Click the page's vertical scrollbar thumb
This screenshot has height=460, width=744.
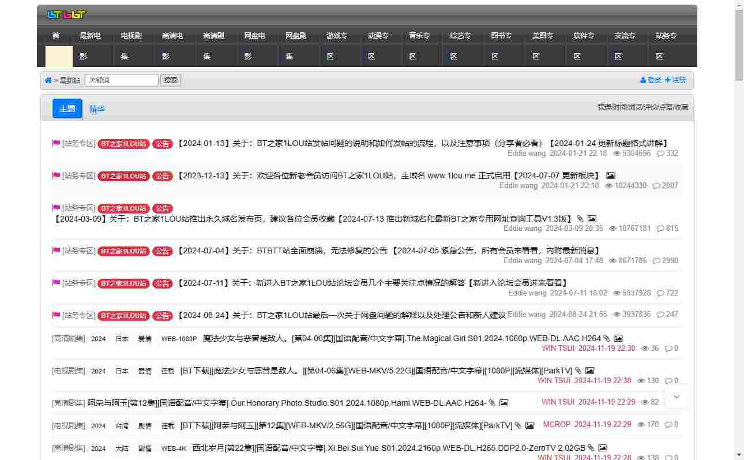click(739, 45)
